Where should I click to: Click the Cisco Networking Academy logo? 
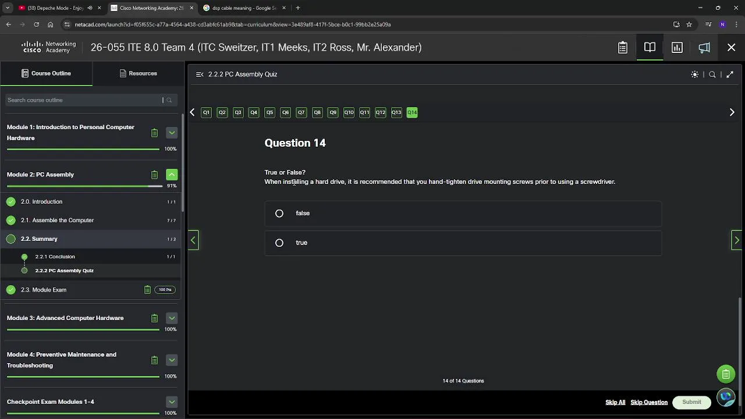49,47
